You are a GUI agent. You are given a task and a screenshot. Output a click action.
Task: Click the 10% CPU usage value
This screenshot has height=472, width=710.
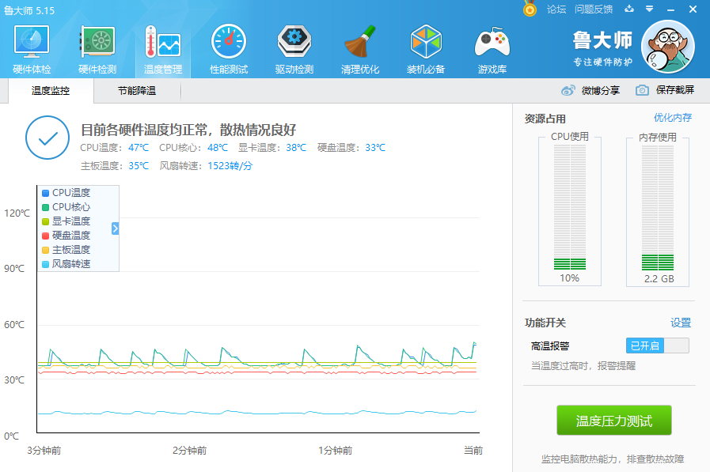569,278
